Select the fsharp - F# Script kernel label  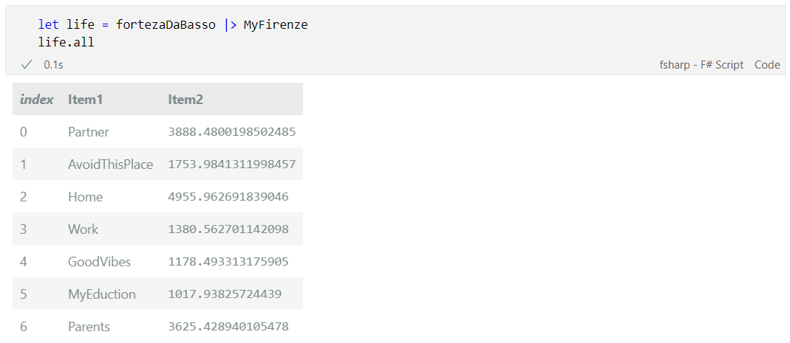point(701,65)
